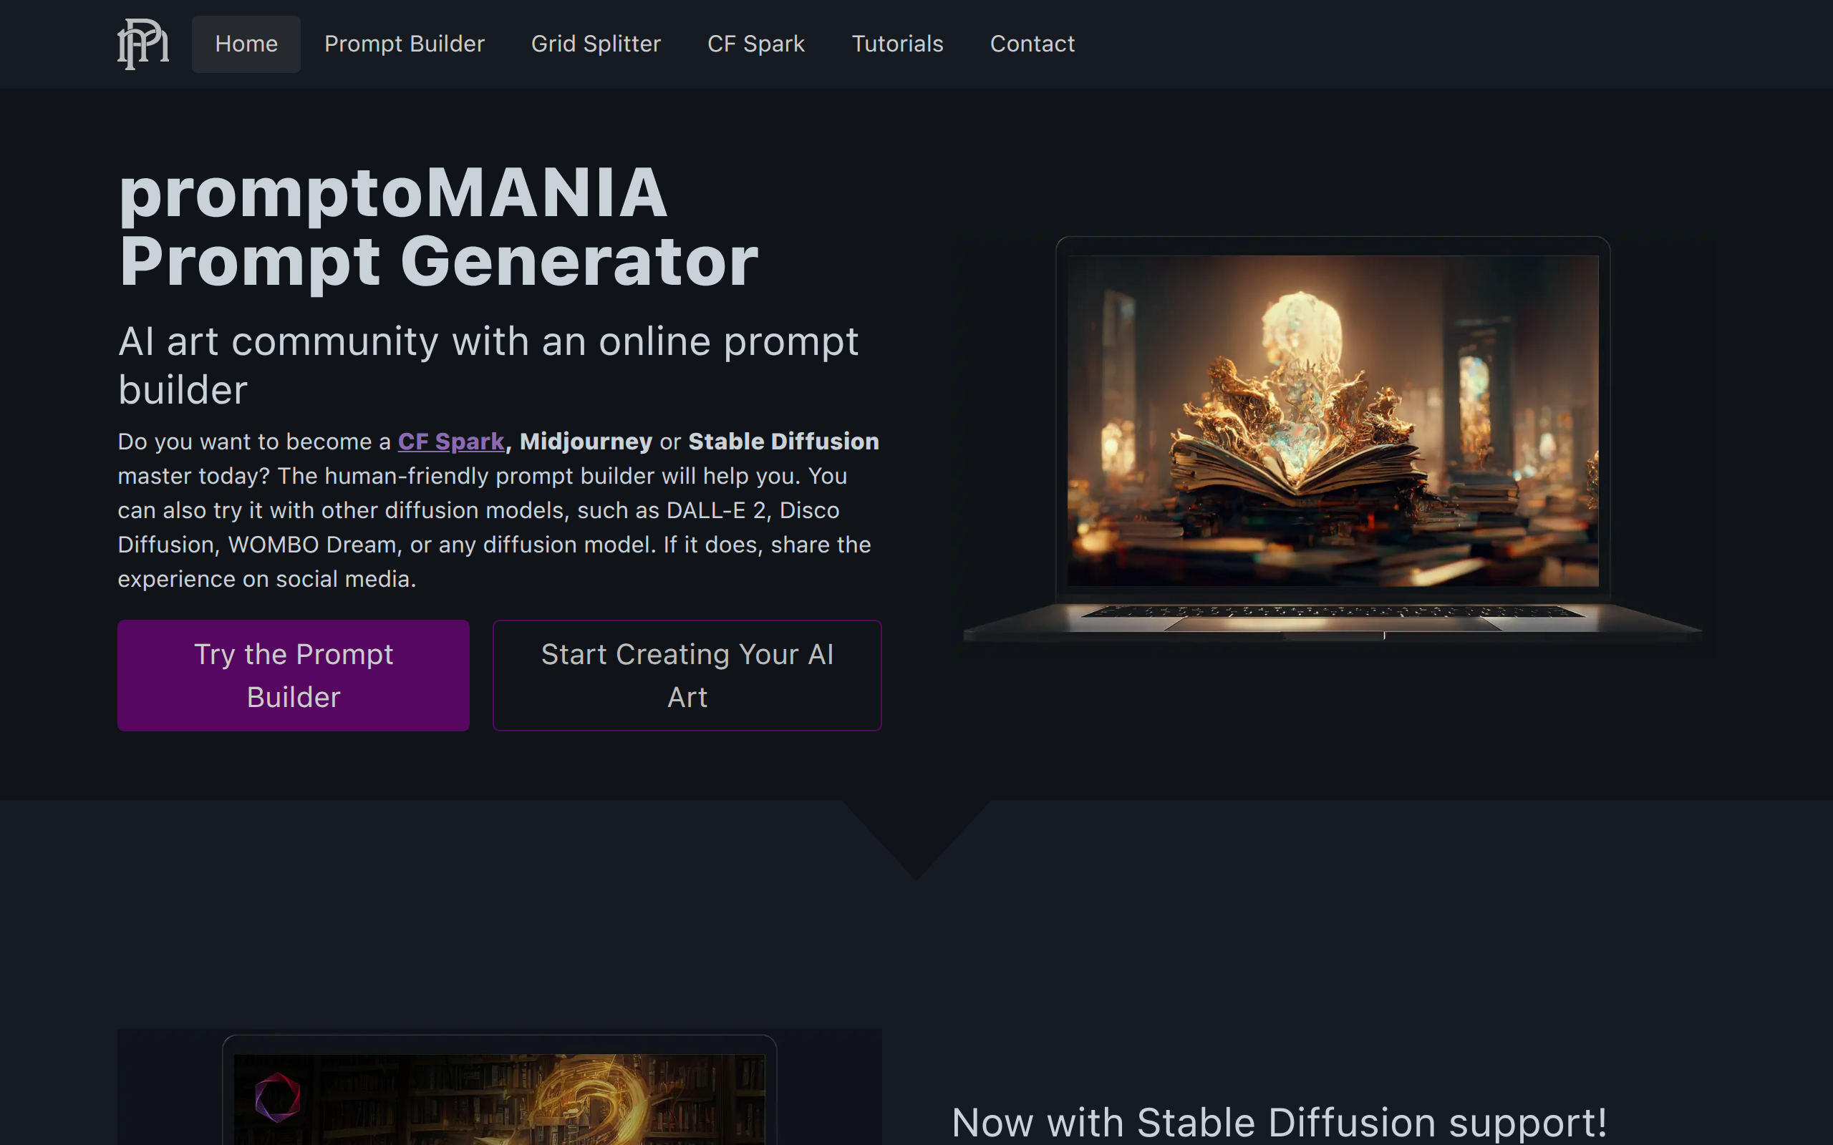Screen dimensions: 1833x1145
Task: Follow the purple CF Spark link in paragraph
Action: [x=451, y=442]
